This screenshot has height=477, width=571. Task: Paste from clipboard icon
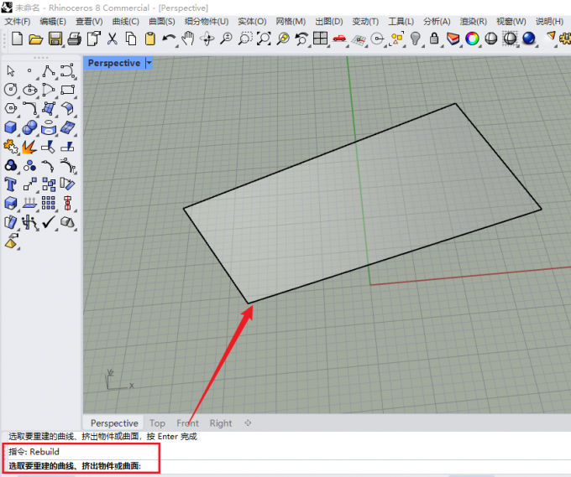[150, 39]
